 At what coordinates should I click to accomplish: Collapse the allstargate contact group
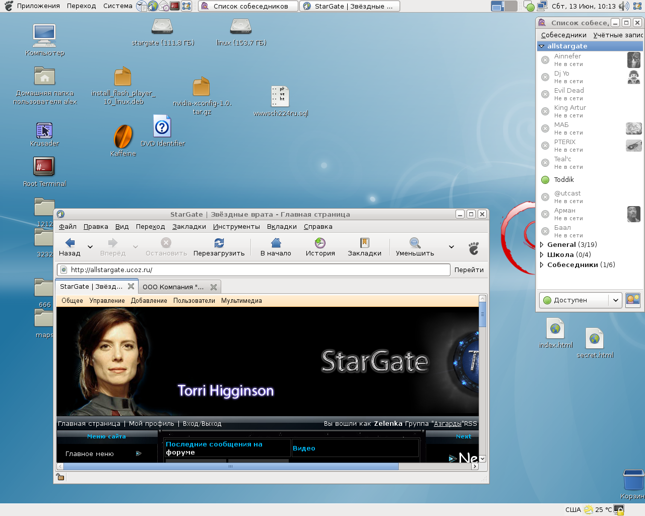point(542,46)
